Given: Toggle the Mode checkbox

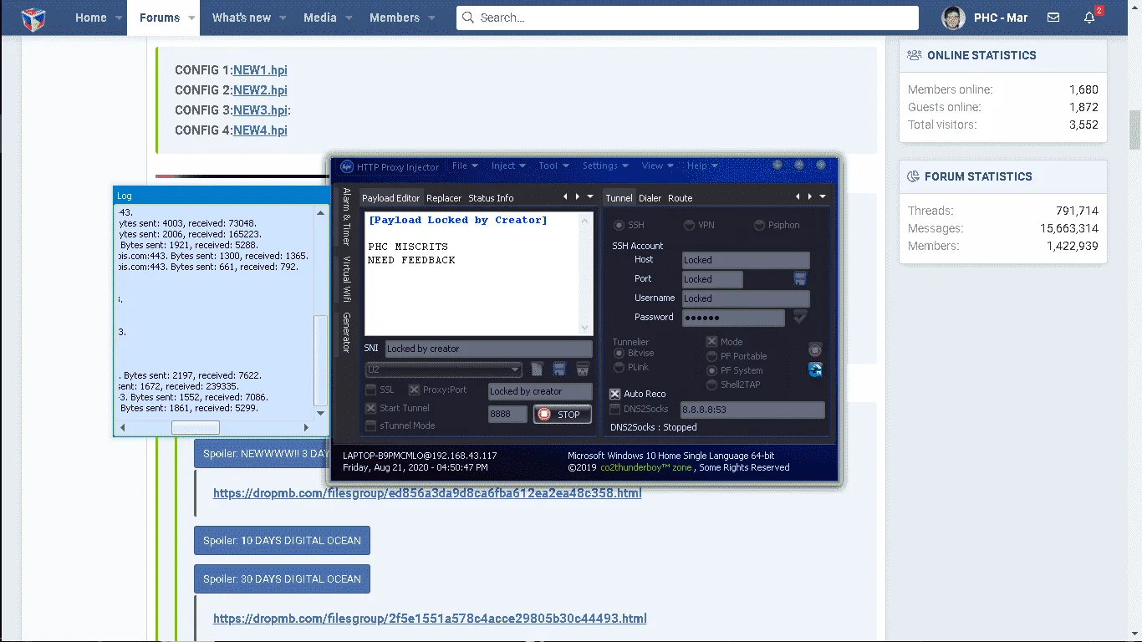Looking at the screenshot, I should coord(712,342).
